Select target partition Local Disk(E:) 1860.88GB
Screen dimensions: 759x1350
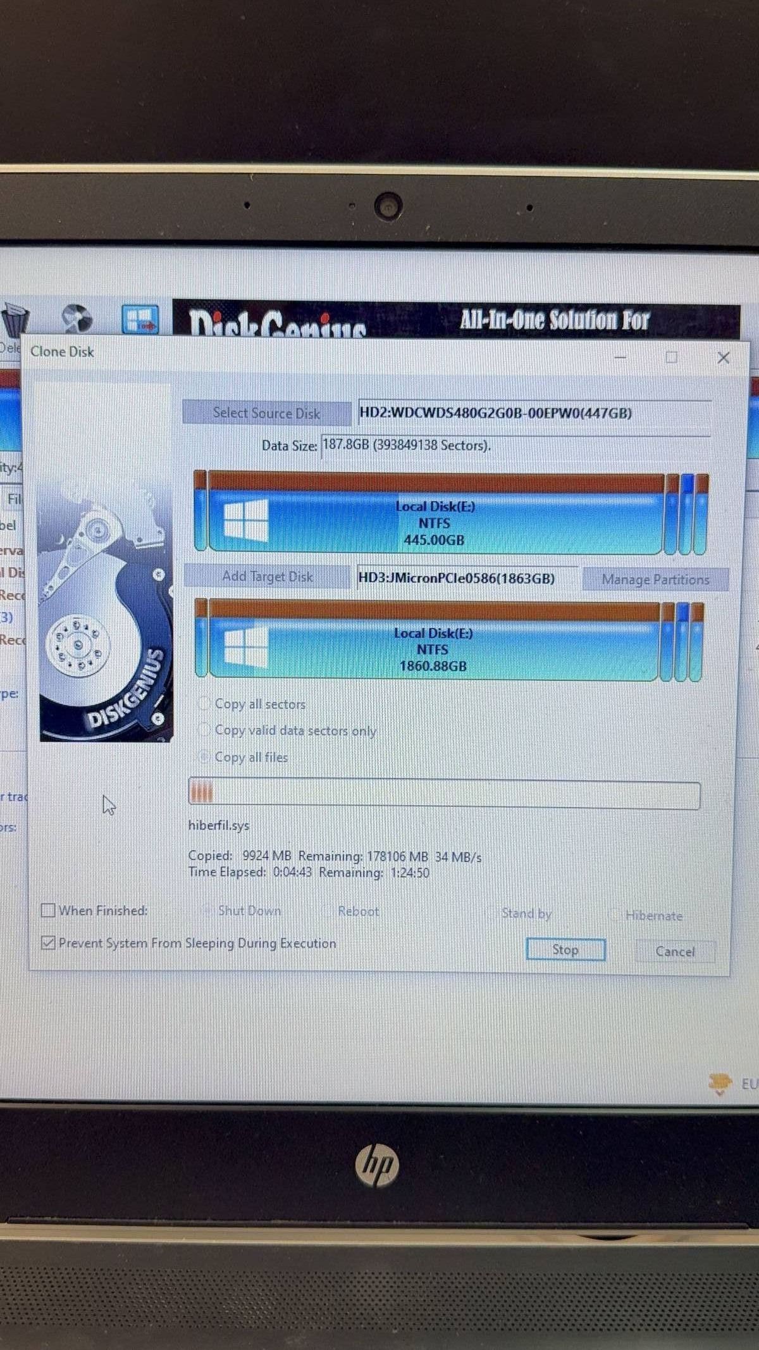(433, 640)
